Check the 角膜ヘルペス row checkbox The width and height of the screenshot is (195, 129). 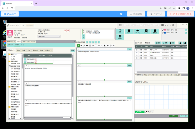pos(137,50)
